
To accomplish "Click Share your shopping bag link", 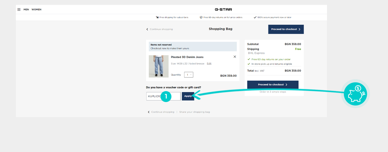I will coord(194,112).
